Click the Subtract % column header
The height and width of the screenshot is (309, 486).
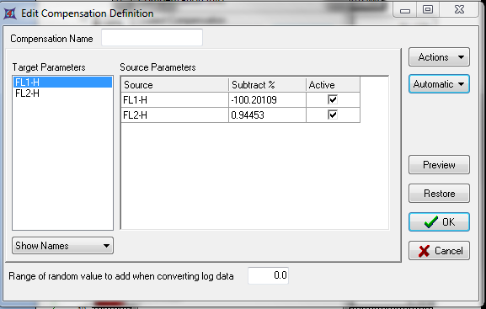click(267, 84)
